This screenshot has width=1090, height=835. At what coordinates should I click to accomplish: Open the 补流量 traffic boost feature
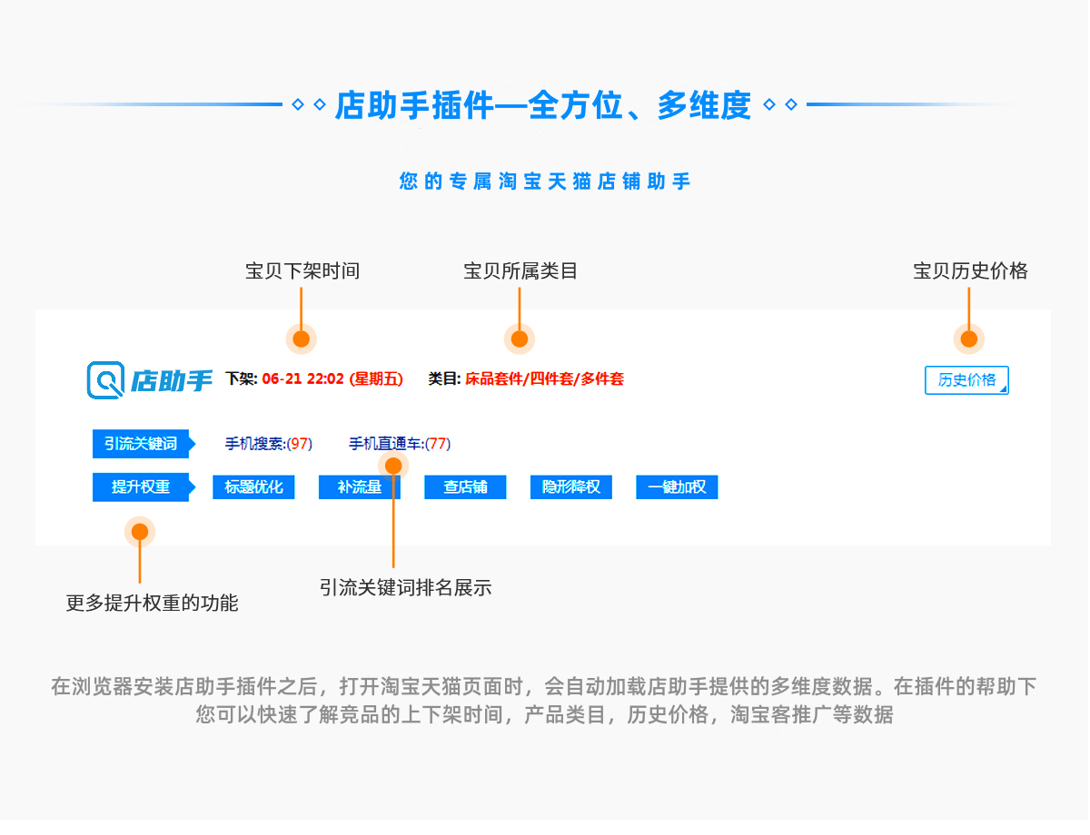[x=359, y=487]
